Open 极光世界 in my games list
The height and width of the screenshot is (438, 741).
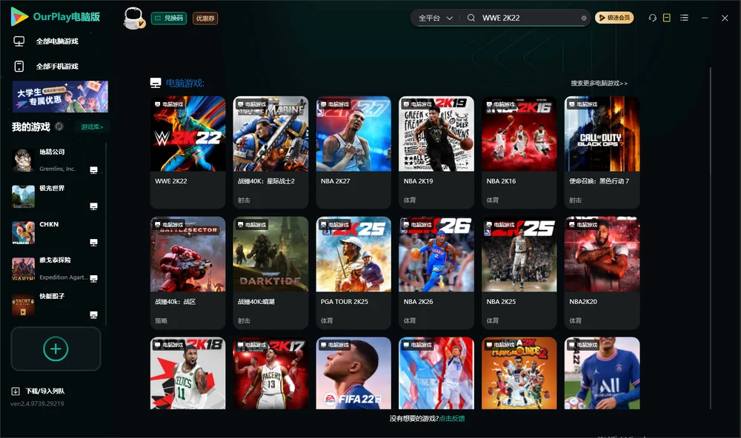pyautogui.click(x=56, y=196)
